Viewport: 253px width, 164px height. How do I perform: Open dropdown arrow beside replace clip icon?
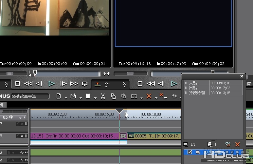(x=141, y=98)
